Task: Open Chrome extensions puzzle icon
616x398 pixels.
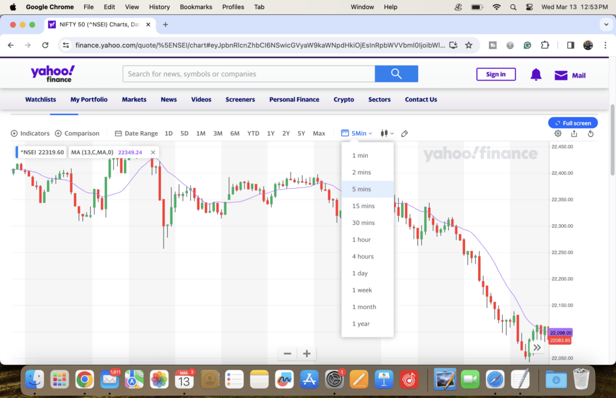Action: pyautogui.click(x=545, y=45)
